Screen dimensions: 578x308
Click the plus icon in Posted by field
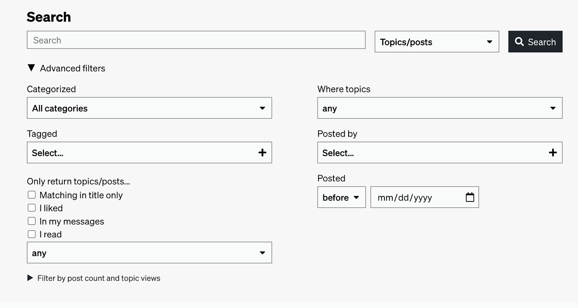pyautogui.click(x=553, y=153)
